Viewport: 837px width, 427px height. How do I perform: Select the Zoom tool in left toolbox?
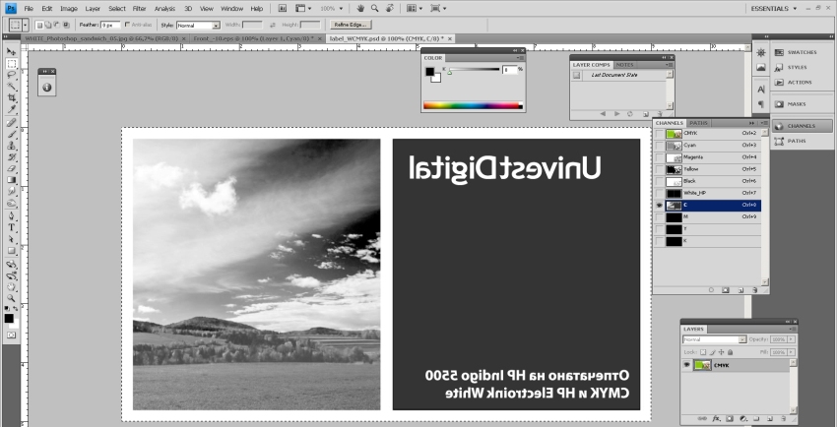pyautogui.click(x=11, y=298)
